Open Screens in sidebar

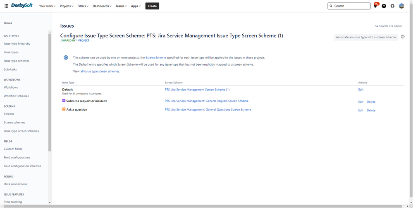[9, 114]
